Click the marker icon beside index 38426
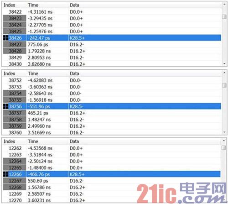This screenshot has height=204, width=228. click(x=5, y=38)
